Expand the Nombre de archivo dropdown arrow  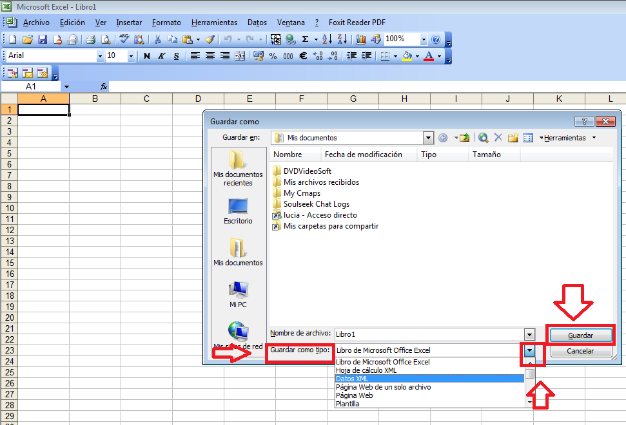point(529,334)
